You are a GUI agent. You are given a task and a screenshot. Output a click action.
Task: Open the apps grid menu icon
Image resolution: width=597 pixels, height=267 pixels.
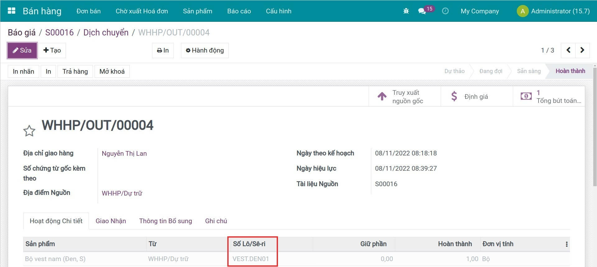pos(12,11)
